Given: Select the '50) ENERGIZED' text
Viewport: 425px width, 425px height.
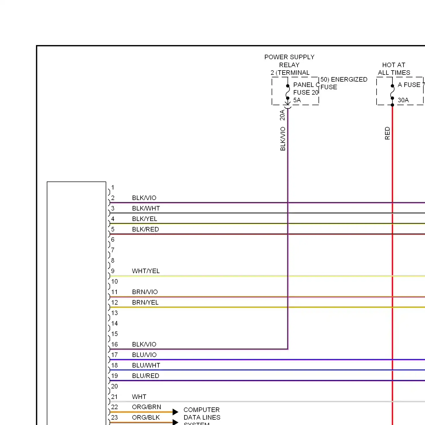Looking at the screenshot, I should point(344,79).
